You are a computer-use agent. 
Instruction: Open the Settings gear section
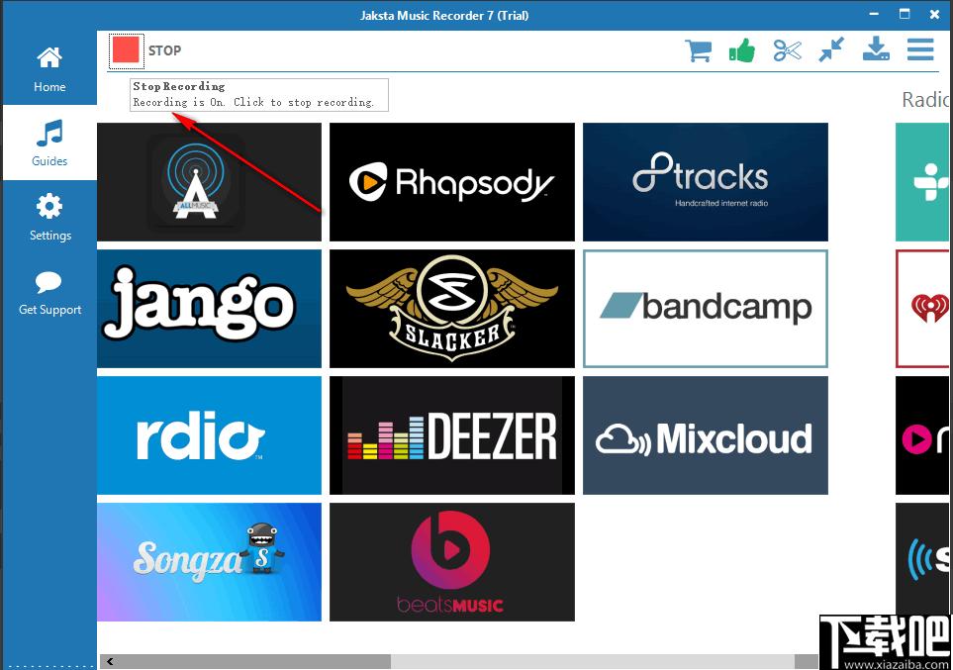49,218
